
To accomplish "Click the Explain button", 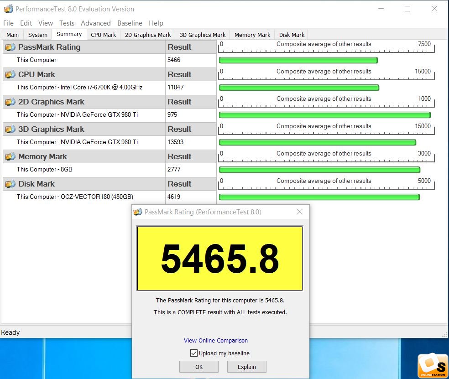I will click(246, 367).
